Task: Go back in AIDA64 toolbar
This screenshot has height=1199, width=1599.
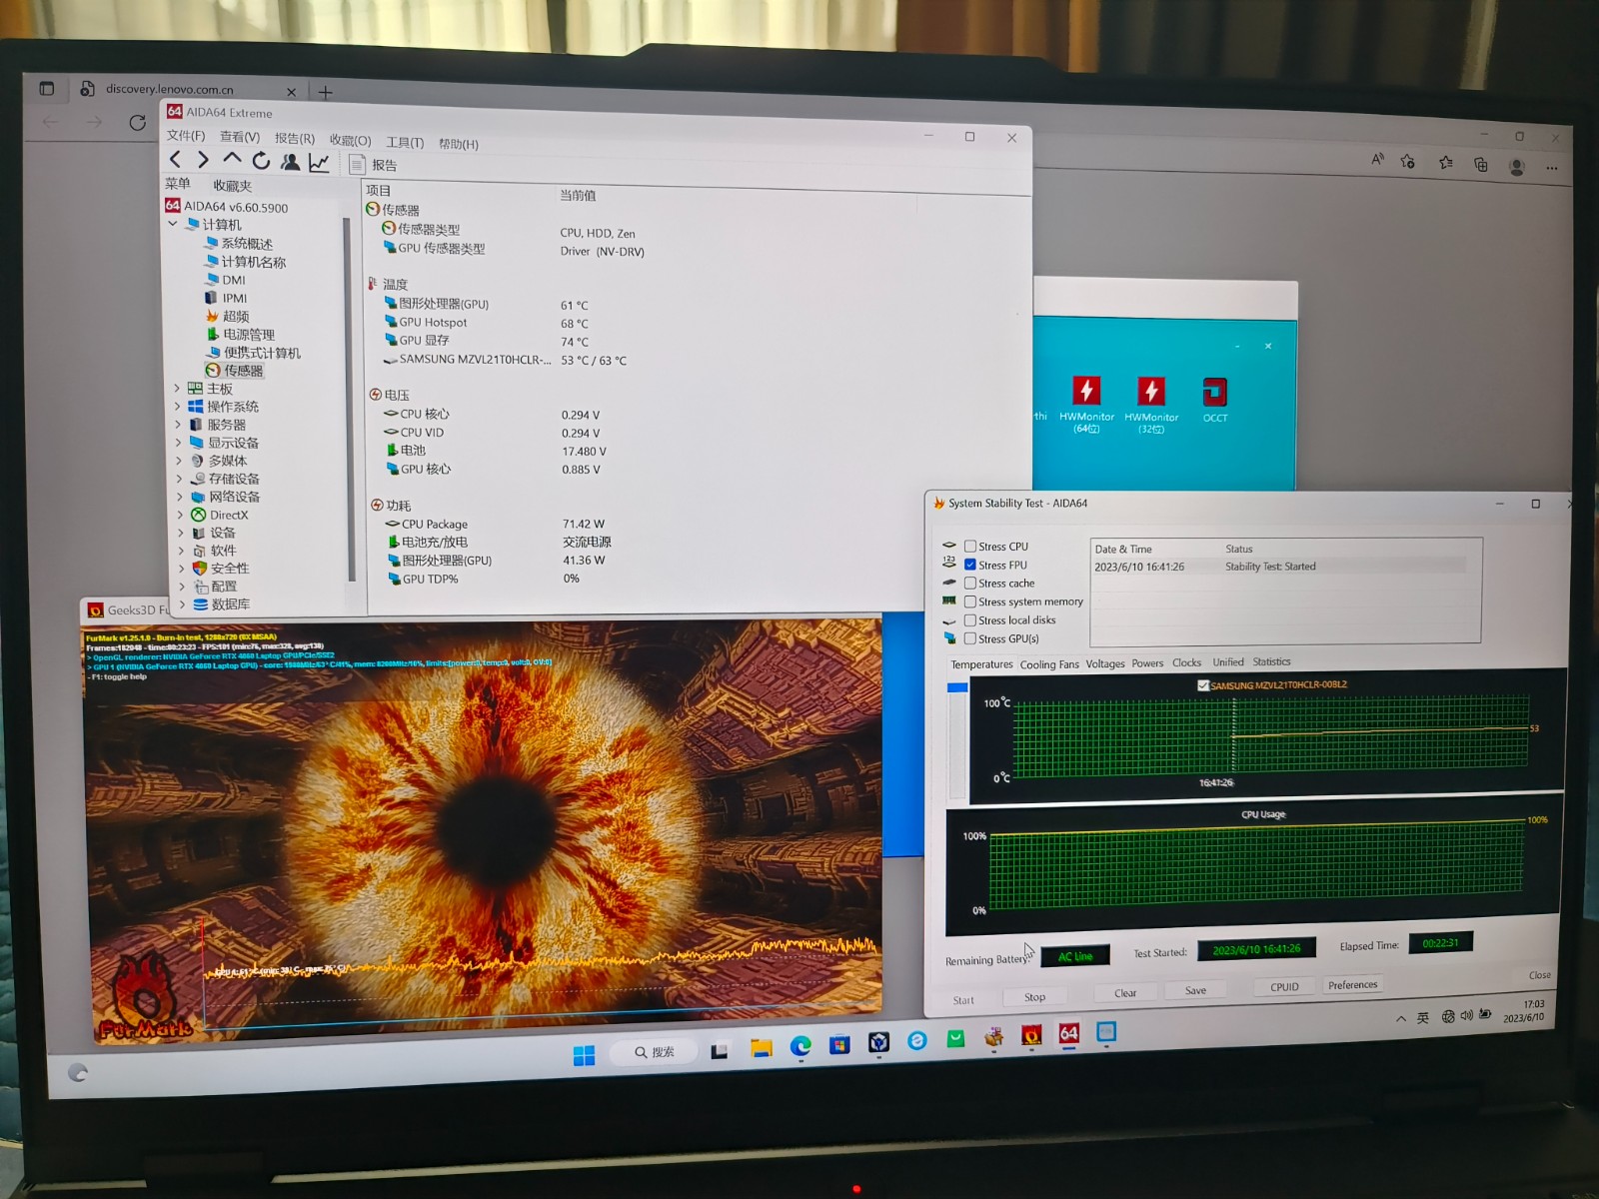Action: coord(176,159)
